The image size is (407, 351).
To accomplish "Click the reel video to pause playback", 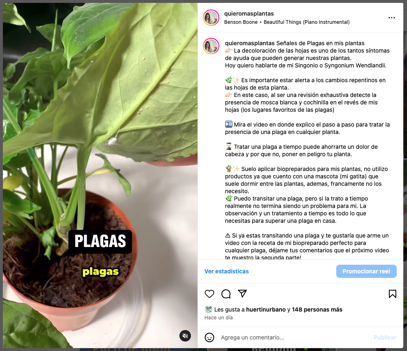I will pos(100,175).
